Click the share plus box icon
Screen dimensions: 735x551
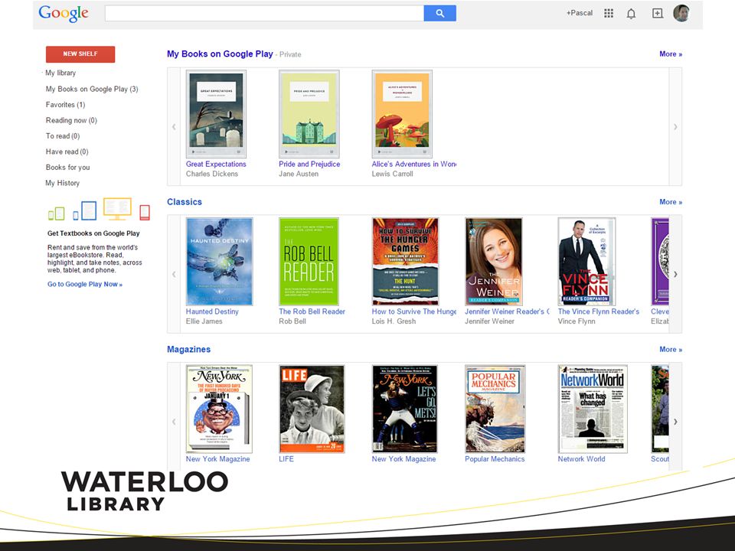[658, 13]
